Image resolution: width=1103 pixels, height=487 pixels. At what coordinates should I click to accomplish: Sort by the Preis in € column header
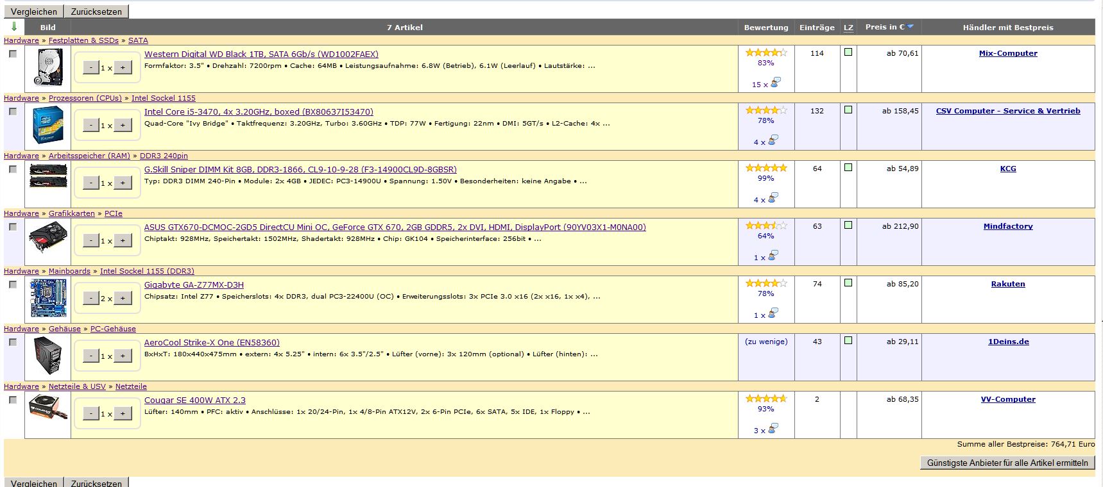coord(884,27)
